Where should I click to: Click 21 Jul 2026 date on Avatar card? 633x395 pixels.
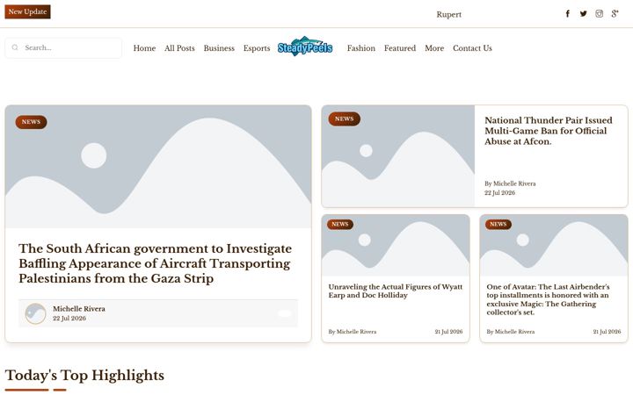(607, 332)
